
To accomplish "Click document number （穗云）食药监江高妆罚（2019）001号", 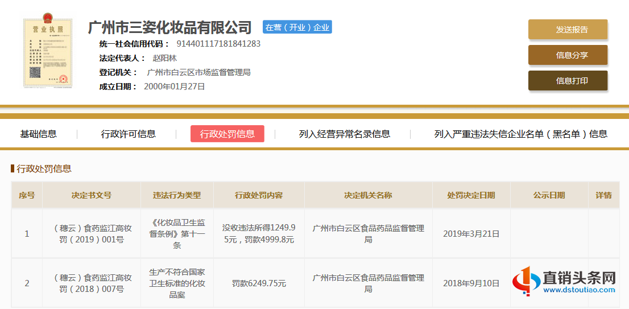I will pyautogui.click(x=92, y=234).
